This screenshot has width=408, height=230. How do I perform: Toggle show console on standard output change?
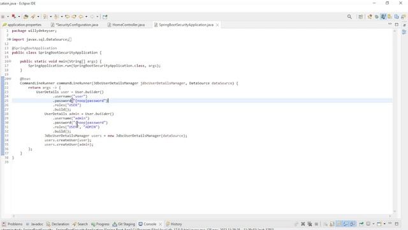click(346, 224)
